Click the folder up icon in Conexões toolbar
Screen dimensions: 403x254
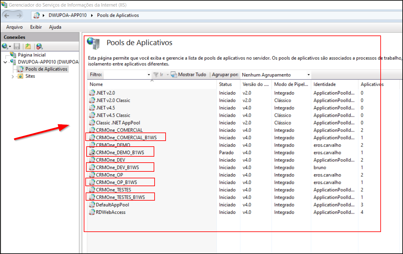coord(28,46)
